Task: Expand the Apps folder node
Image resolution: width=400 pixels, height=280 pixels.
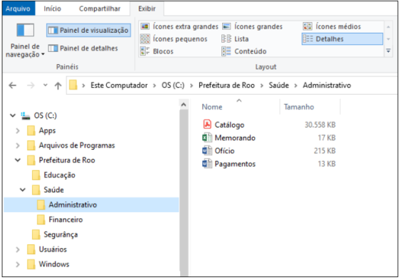Action: pyautogui.click(x=18, y=131)
